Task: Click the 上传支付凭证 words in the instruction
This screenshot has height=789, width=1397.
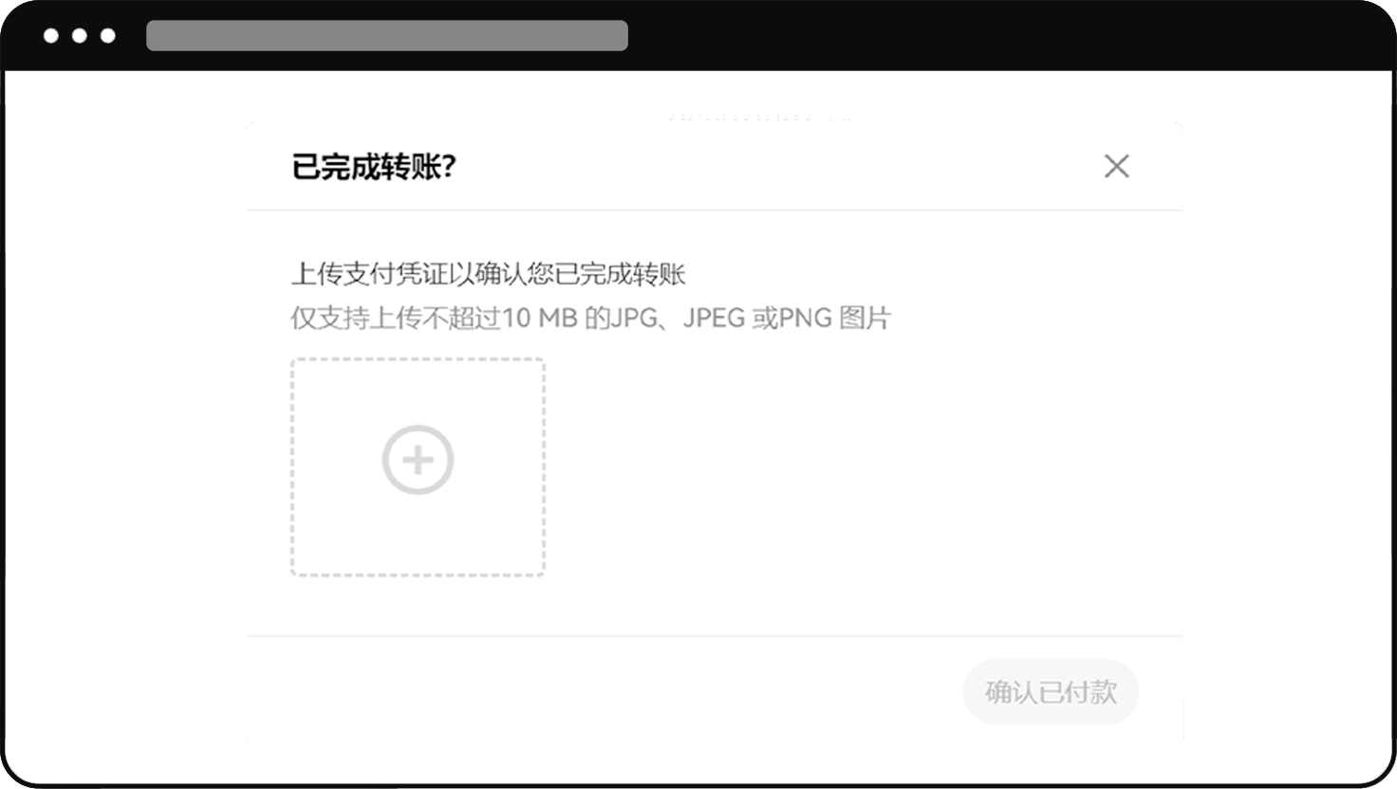Action: point(356,274)
